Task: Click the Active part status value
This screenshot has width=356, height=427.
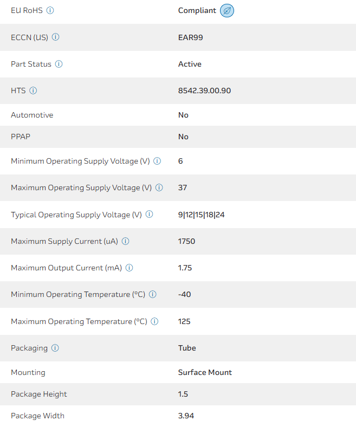Action: point(190,64)
